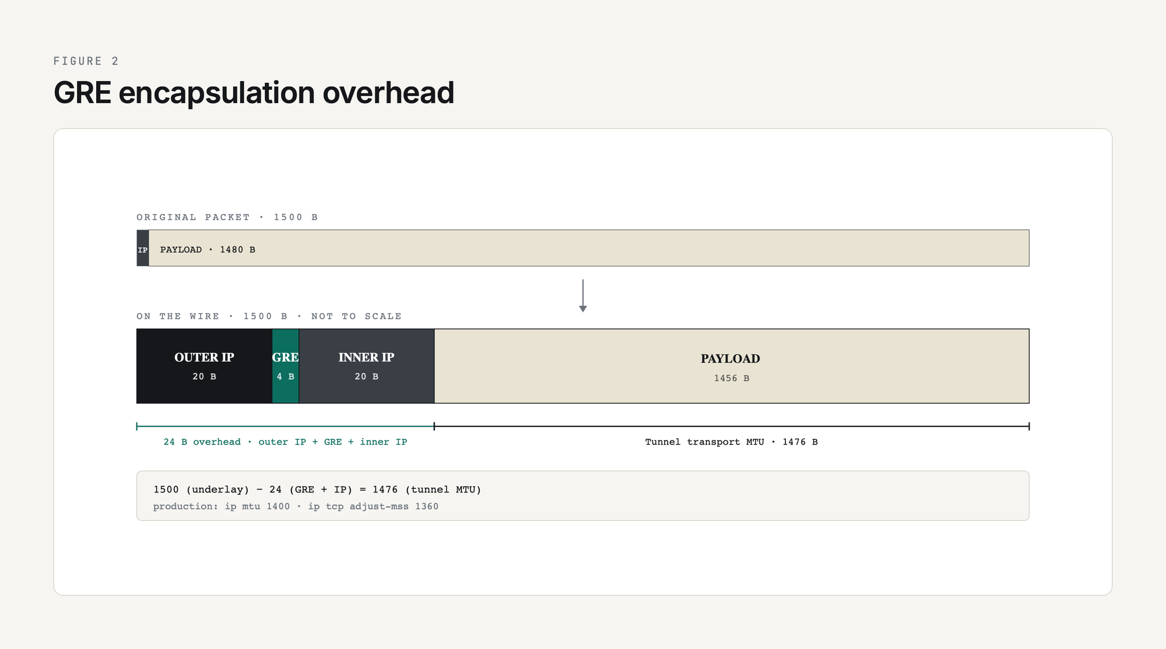The width and height of the screenshot is (1166, 649).
Task: Select the green GRE 4 B segment
Action: pos(286,366)
